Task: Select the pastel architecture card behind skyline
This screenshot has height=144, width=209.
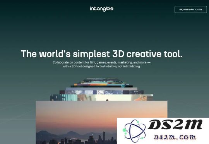Action: [101, 98]
